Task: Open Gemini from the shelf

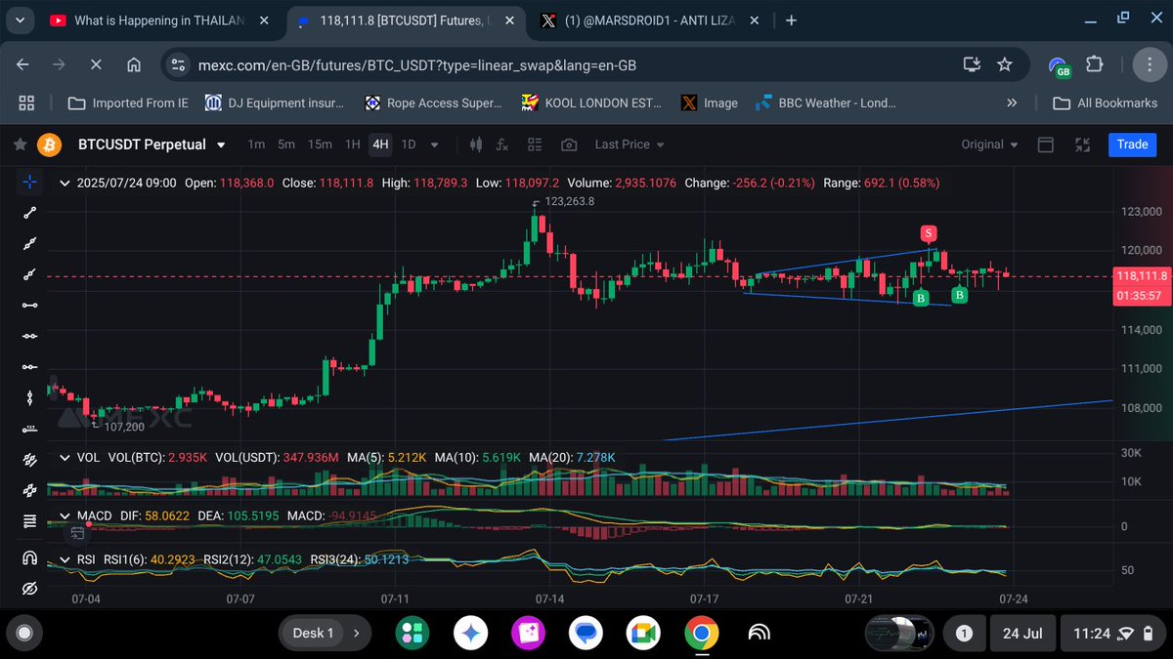Action: 469,633
